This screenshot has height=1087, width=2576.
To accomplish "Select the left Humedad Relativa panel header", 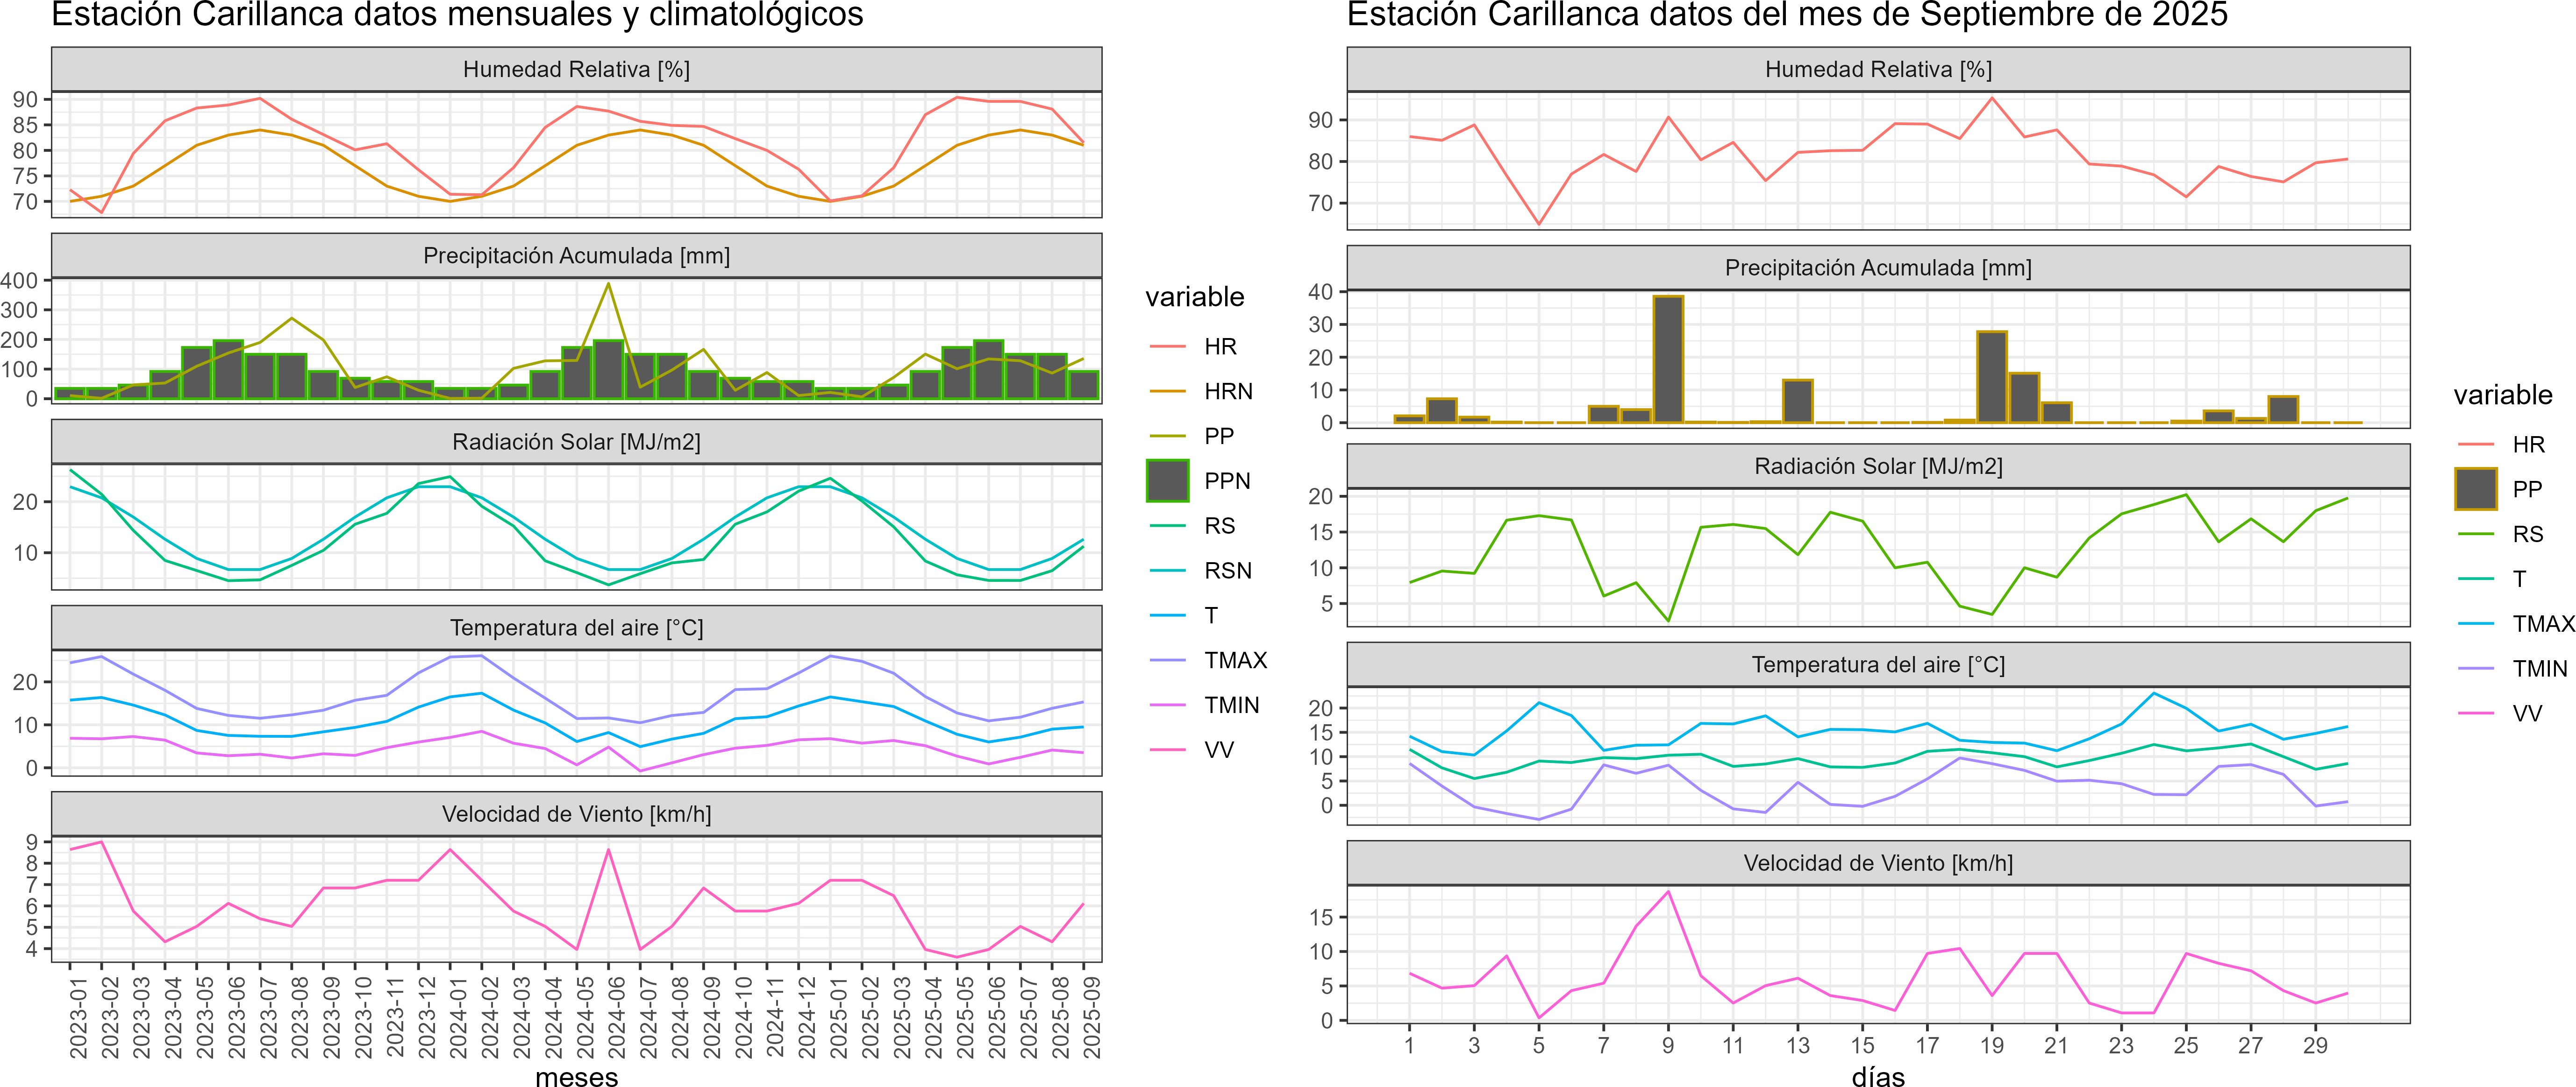I will tap(576, 69).
